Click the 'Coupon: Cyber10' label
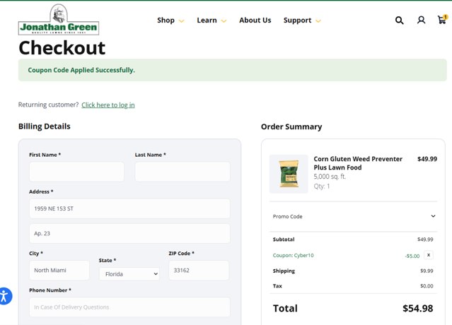This screenshot has width=452, height=325. coord(293,255)
